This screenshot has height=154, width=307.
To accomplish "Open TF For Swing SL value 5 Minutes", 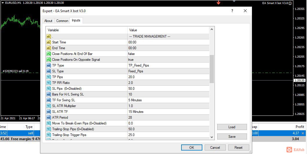I will coord(168,100).
